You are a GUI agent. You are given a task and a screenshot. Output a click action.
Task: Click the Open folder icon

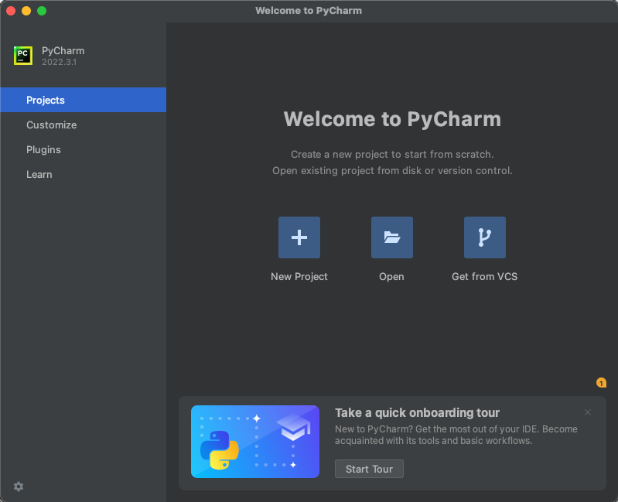(x=392, y=237)
